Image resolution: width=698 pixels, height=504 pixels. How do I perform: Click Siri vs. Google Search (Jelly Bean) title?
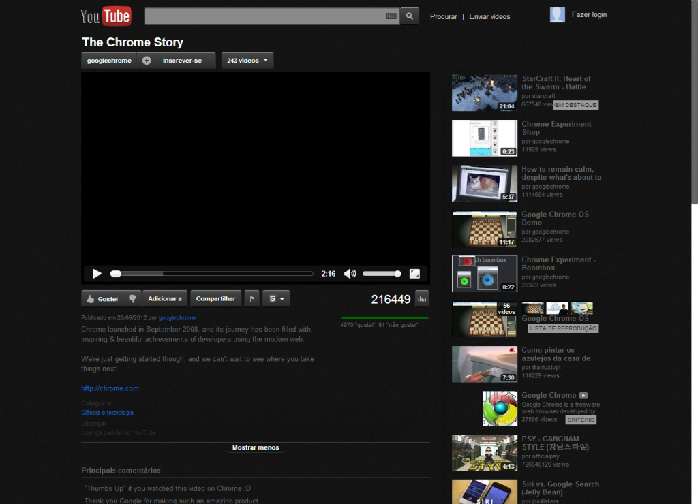click(560, 488)
